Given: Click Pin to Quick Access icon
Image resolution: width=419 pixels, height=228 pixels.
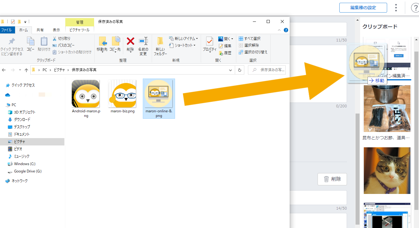Looking at the screenshot, I should [12, 41].
